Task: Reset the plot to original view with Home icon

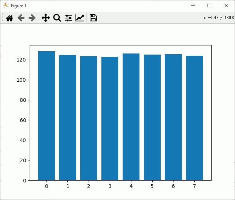Action: pyautogui.click(x=10, y=18)
